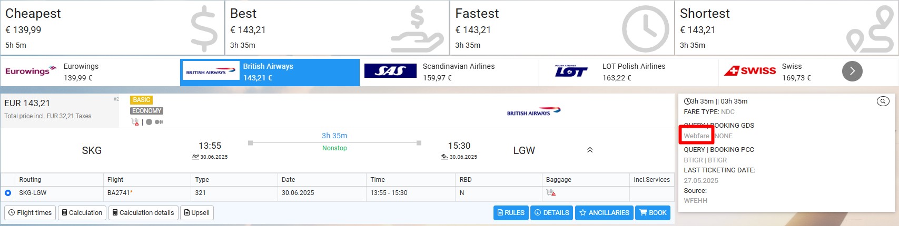Open the ANCILLARIES options
Screen dimensions: 899x226
604,213
